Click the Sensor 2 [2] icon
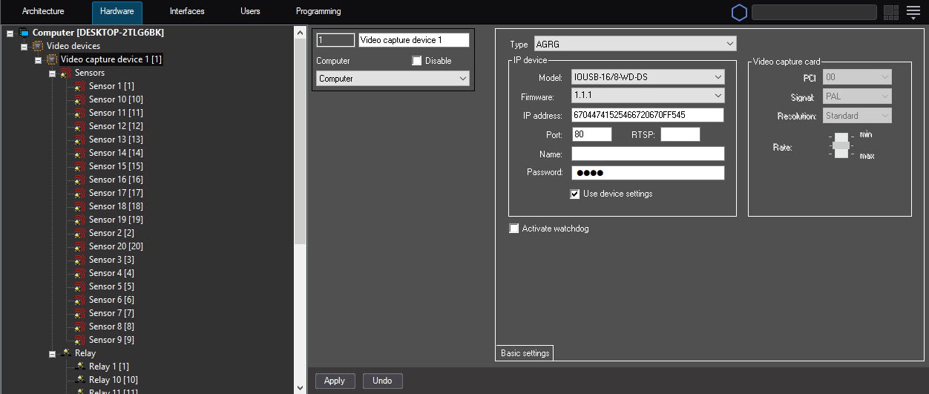The width and height of the screenshot is (929, 394). (x=80, y=233)
